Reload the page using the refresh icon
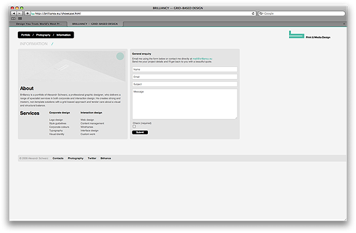356x233 pixels. 253,13
